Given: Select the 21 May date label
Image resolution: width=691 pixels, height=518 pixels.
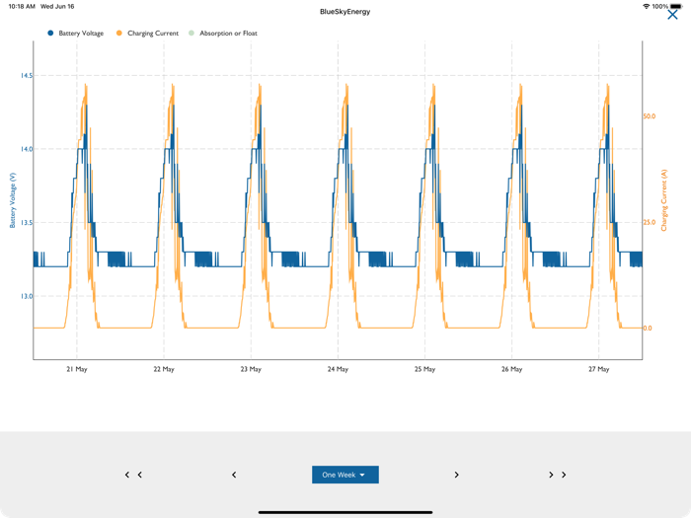Looking at the screenshot, I should [x=77, y=369].
